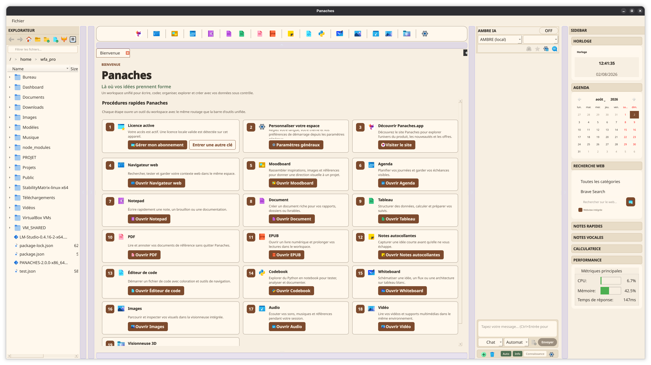Go to the home folder in Explorateur
Image resolution: width=651 pixels, height=365 pixels.
tap(29, 39)
